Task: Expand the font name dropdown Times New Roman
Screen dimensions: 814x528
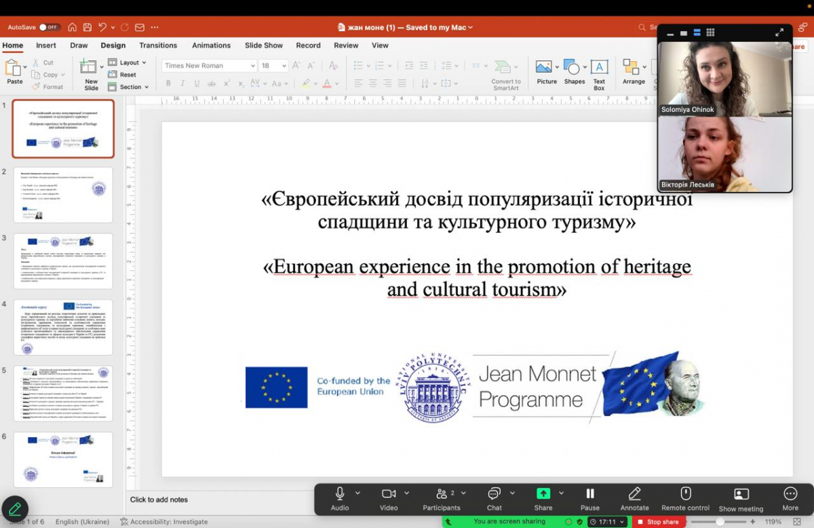Action: 252,66
